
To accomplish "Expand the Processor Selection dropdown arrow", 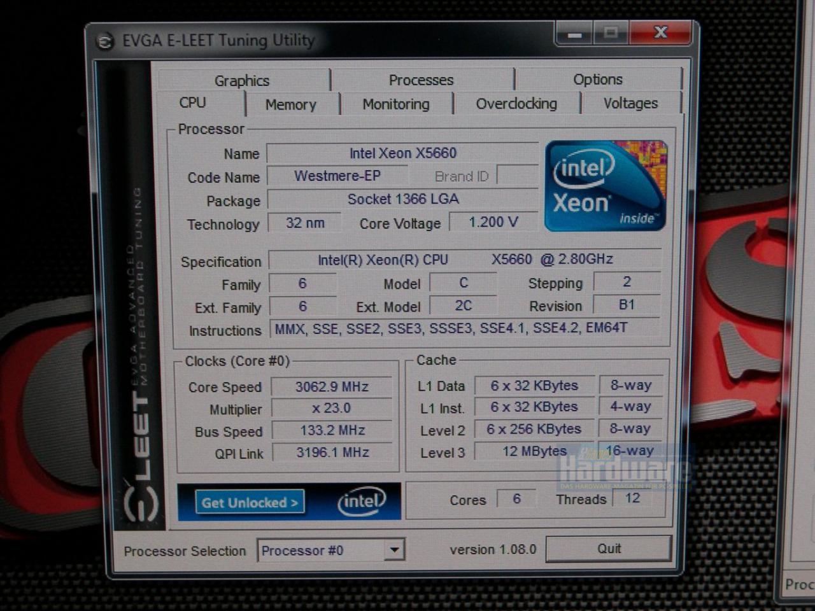I will tap(395, 549).
